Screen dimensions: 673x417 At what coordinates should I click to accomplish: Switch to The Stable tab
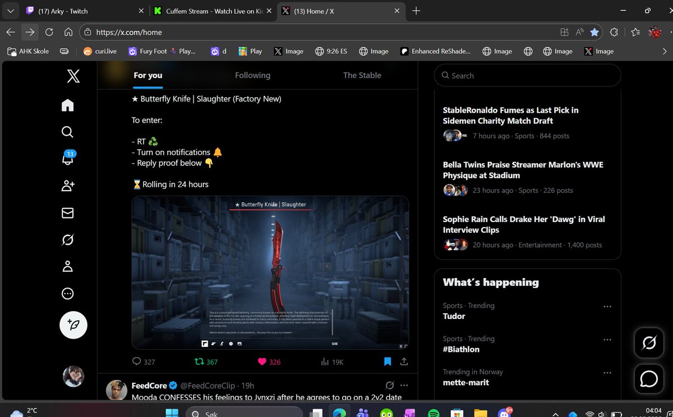[x=362, y=75]
